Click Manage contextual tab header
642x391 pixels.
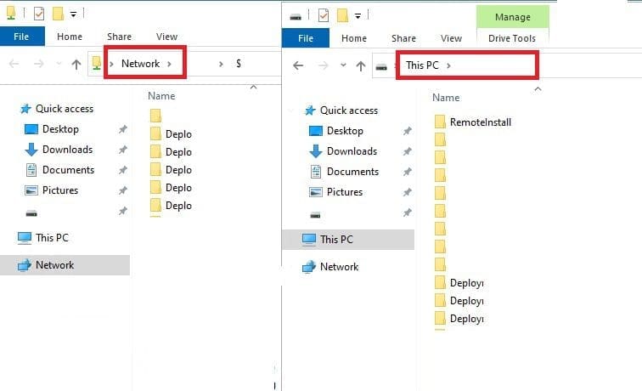coord(513,17)
